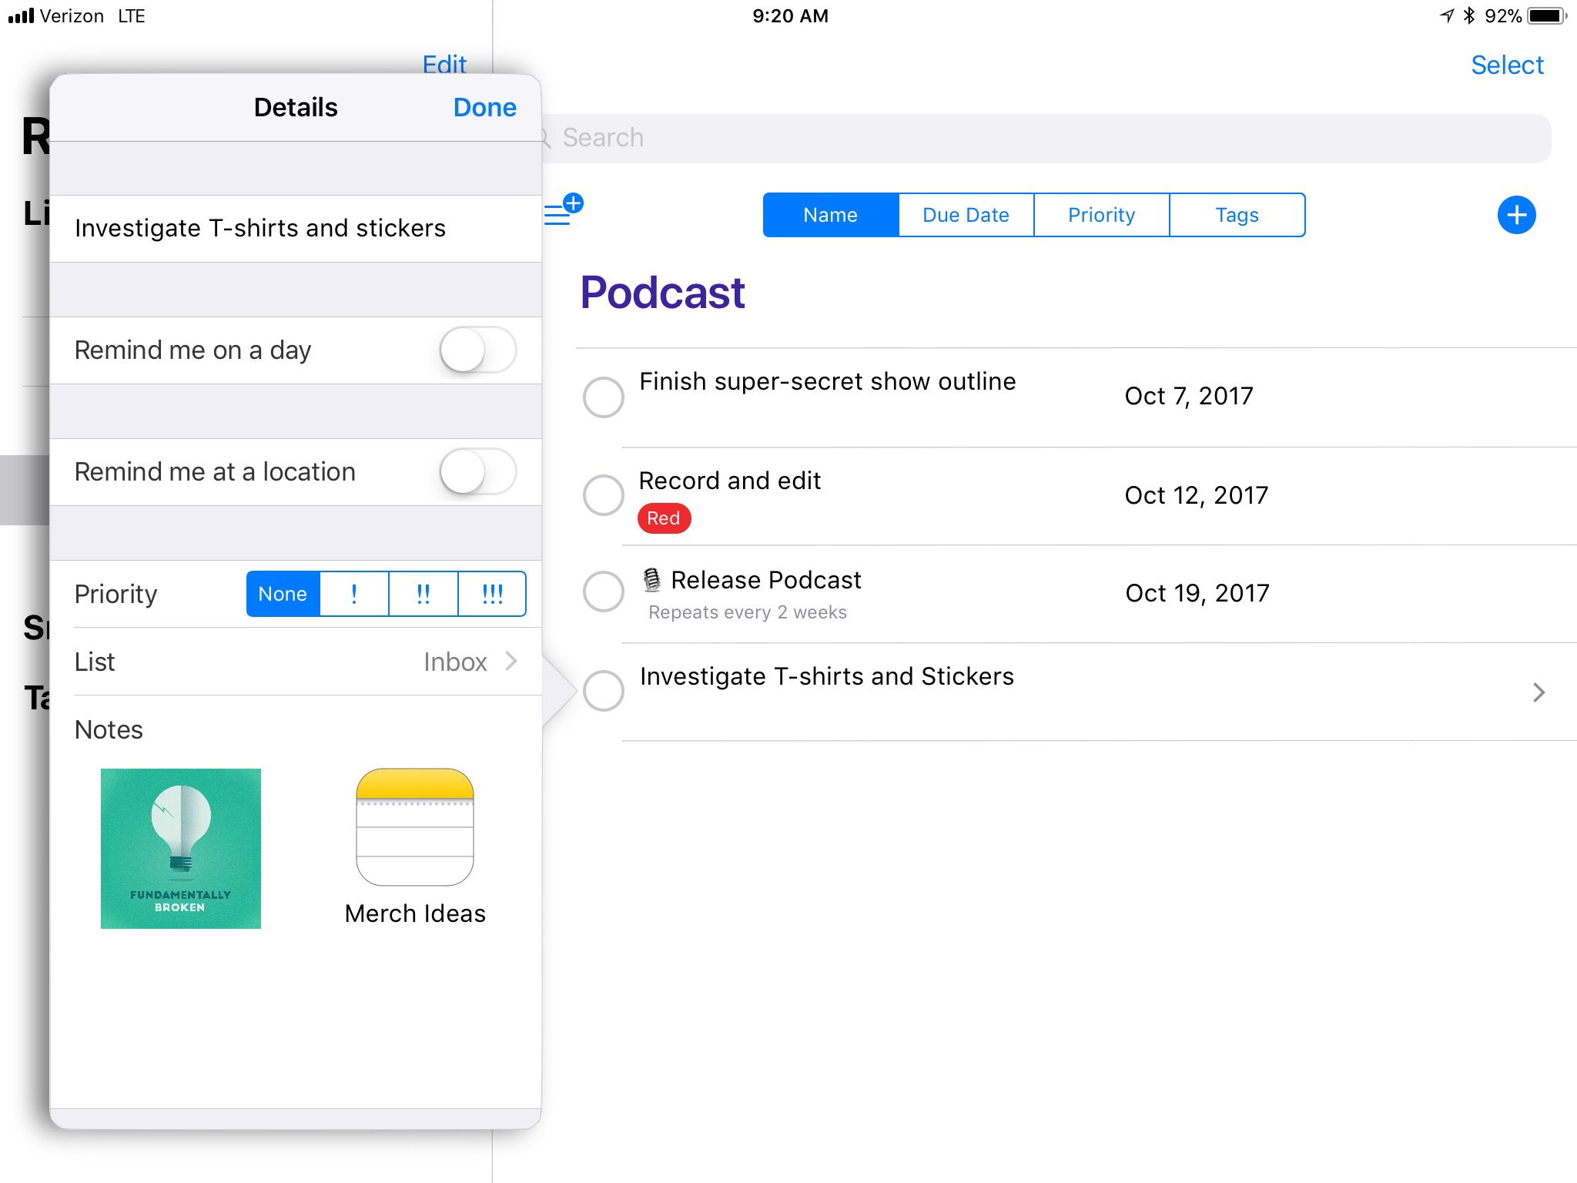The width and height of the screenshot is (1577, 1183).
Task: Tap the microphone emoji on Release Podcast
Action: 651,580
